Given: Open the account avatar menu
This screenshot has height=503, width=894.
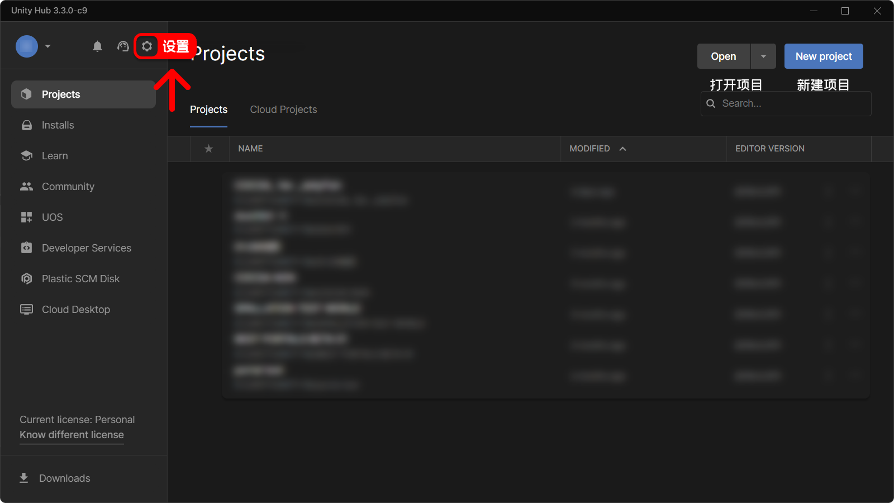Looking at the screenshot, I should (27, 46).
